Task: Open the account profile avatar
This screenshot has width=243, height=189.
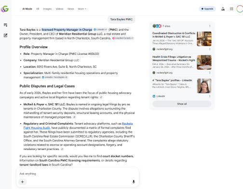Action: 240,9
